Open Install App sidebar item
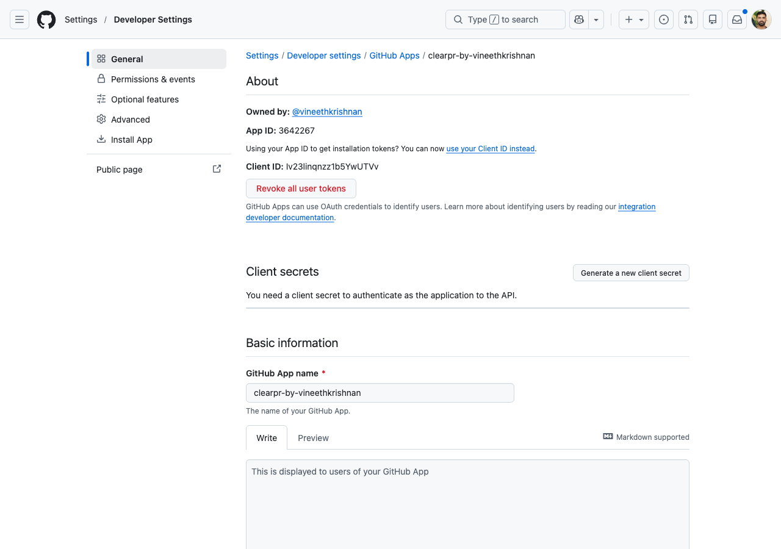 (159, 140)
